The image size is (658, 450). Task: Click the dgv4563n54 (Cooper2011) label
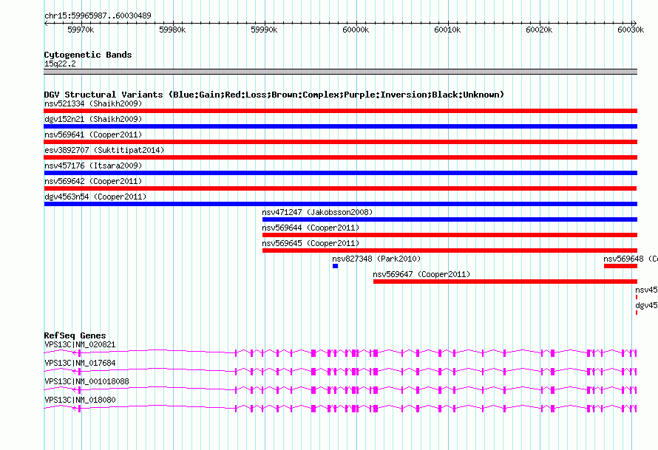pos(95,197)
